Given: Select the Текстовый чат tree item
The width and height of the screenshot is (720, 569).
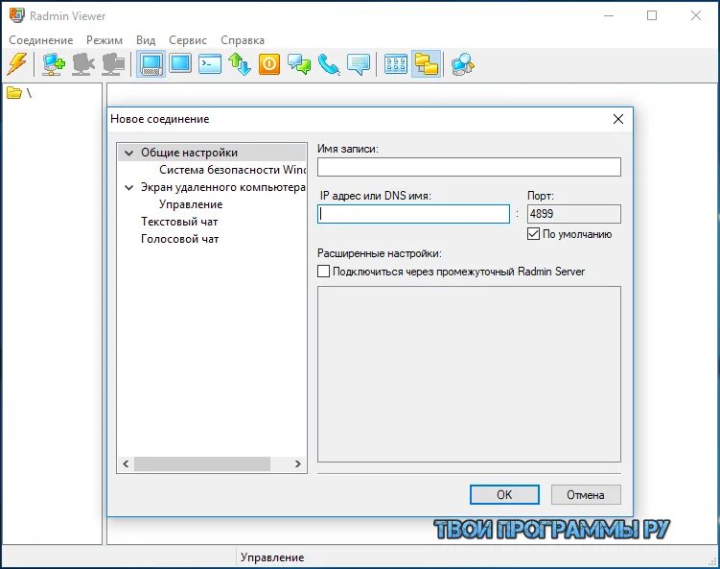Looking at the screenshot, I should tap(179, 222).
